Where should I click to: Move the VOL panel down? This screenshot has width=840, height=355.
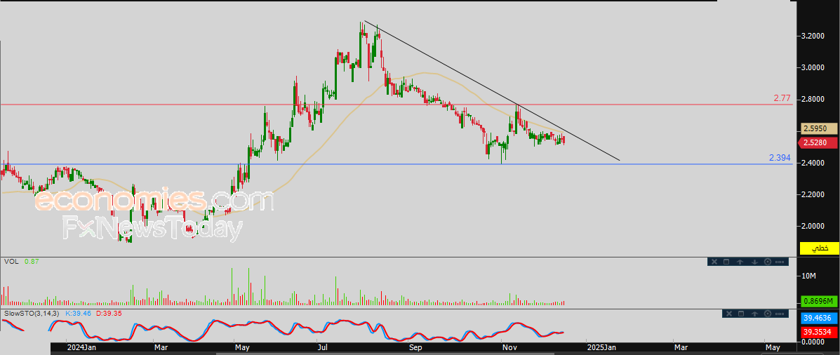[x=754, y=262]
